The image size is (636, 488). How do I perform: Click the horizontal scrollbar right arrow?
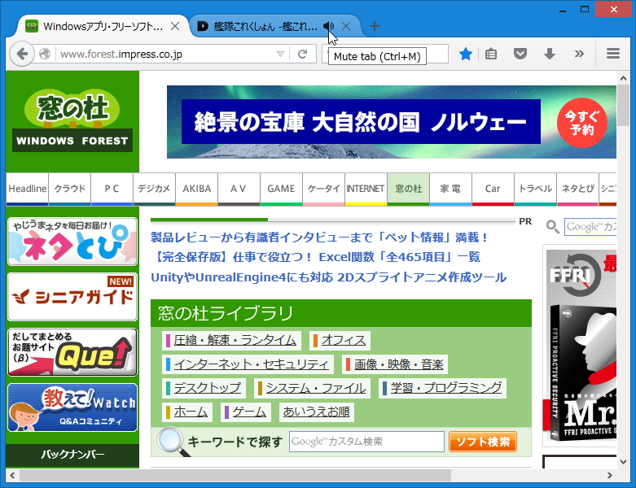[x=610, y=476]
